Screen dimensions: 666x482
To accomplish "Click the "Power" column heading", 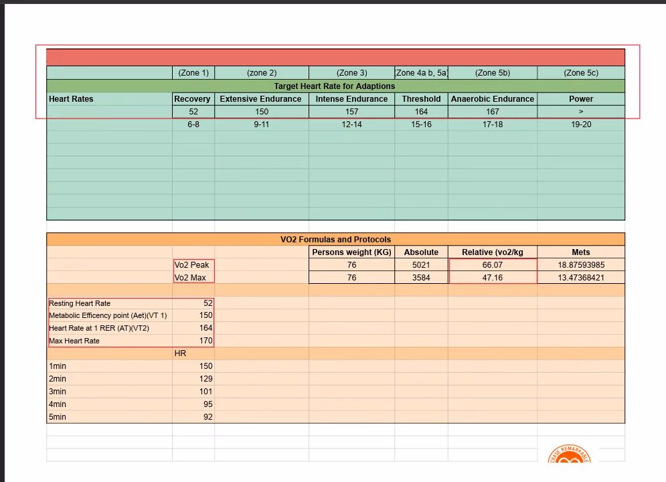I will (x=581, y=99).
